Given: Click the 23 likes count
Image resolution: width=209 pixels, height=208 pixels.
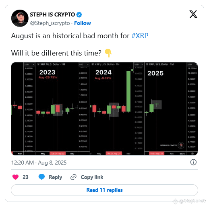Looking at the screenshot, I should 25,177.
